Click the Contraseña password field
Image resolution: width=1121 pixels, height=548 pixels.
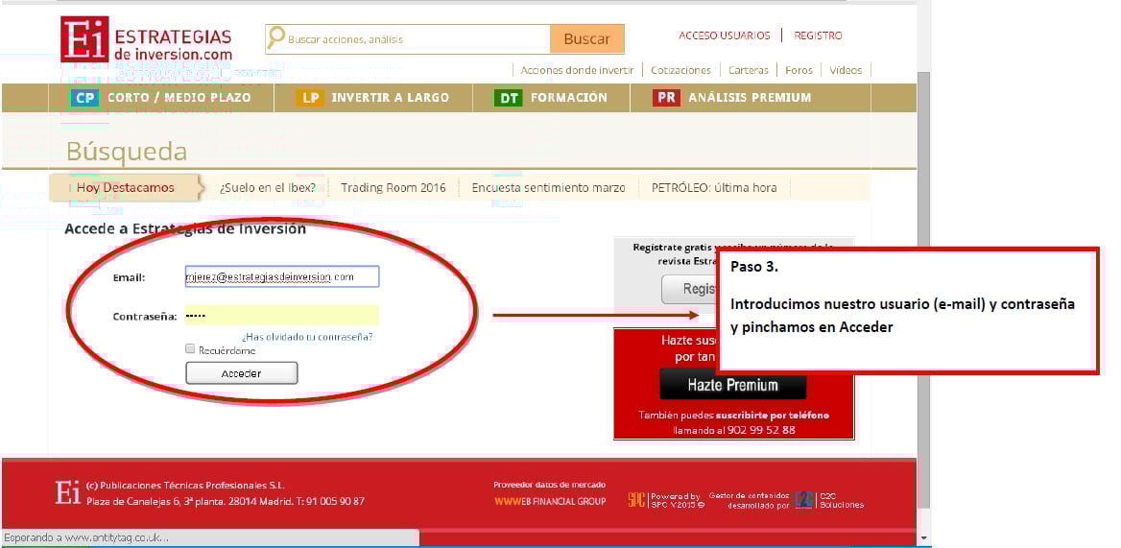point(281,315)
